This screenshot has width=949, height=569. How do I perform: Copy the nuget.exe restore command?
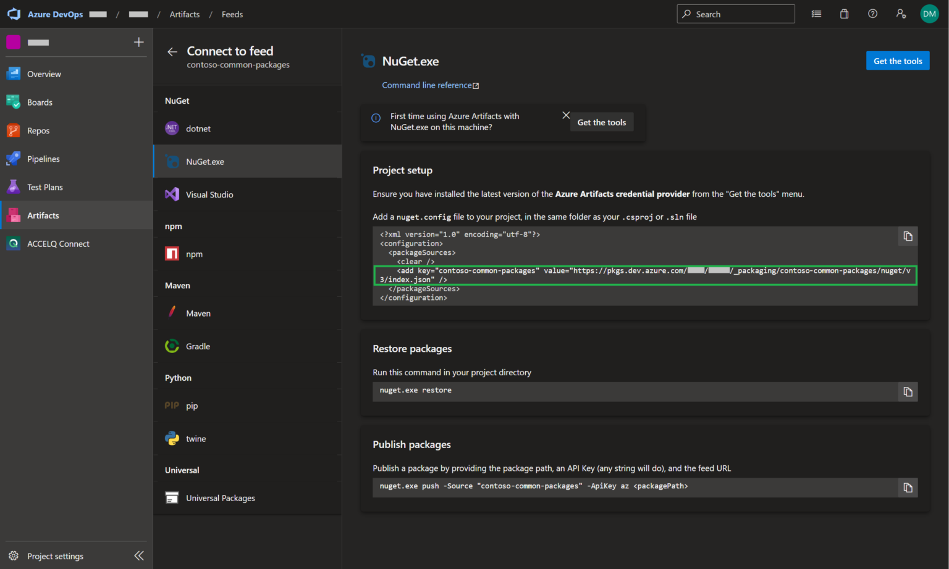908,392
